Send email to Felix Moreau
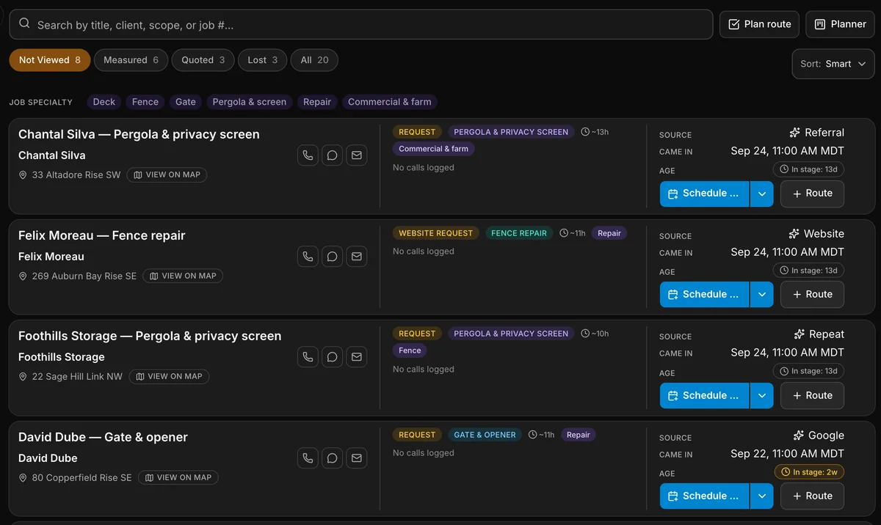Screen dimensions: 881x525 [x=357, y=257]
